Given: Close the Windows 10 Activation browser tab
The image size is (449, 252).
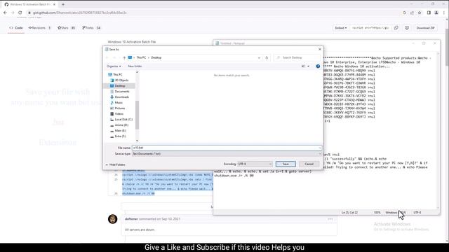Looking at the screenshot, I should 54,4.
